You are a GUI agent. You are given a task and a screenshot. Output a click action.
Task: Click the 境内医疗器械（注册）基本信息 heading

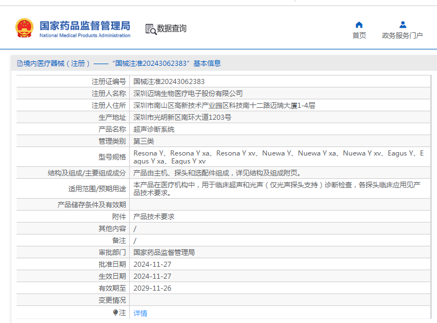[119, 64]
